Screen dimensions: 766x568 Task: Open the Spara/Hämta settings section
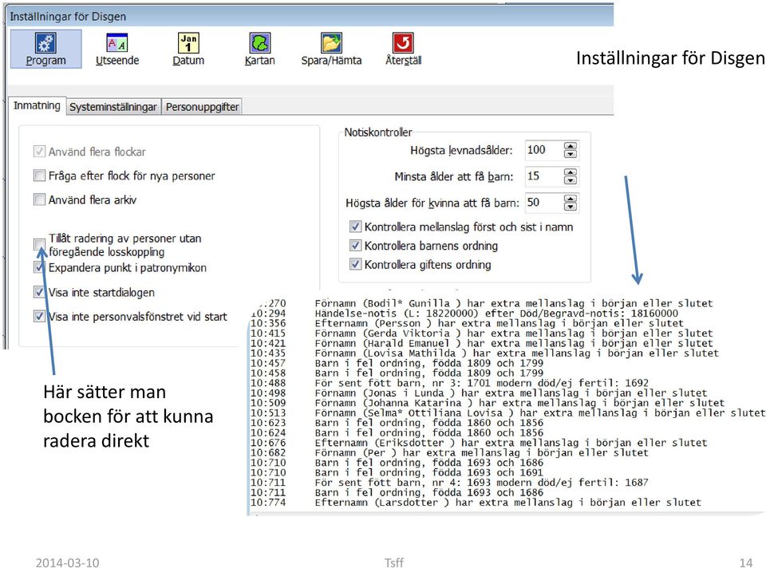331,49
